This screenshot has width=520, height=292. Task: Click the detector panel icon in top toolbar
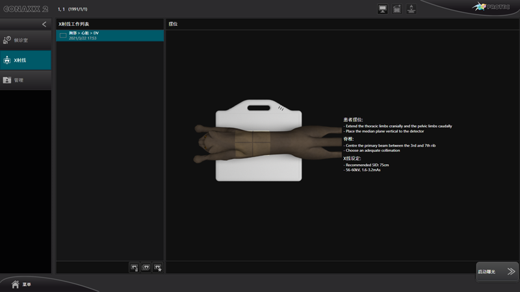[x=397, y=9]
